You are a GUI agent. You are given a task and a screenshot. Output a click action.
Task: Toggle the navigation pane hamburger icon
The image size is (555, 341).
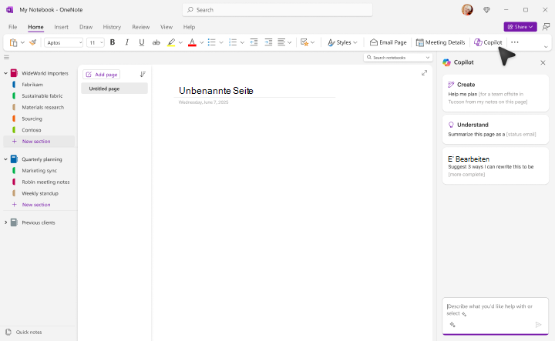pos(6,57)
